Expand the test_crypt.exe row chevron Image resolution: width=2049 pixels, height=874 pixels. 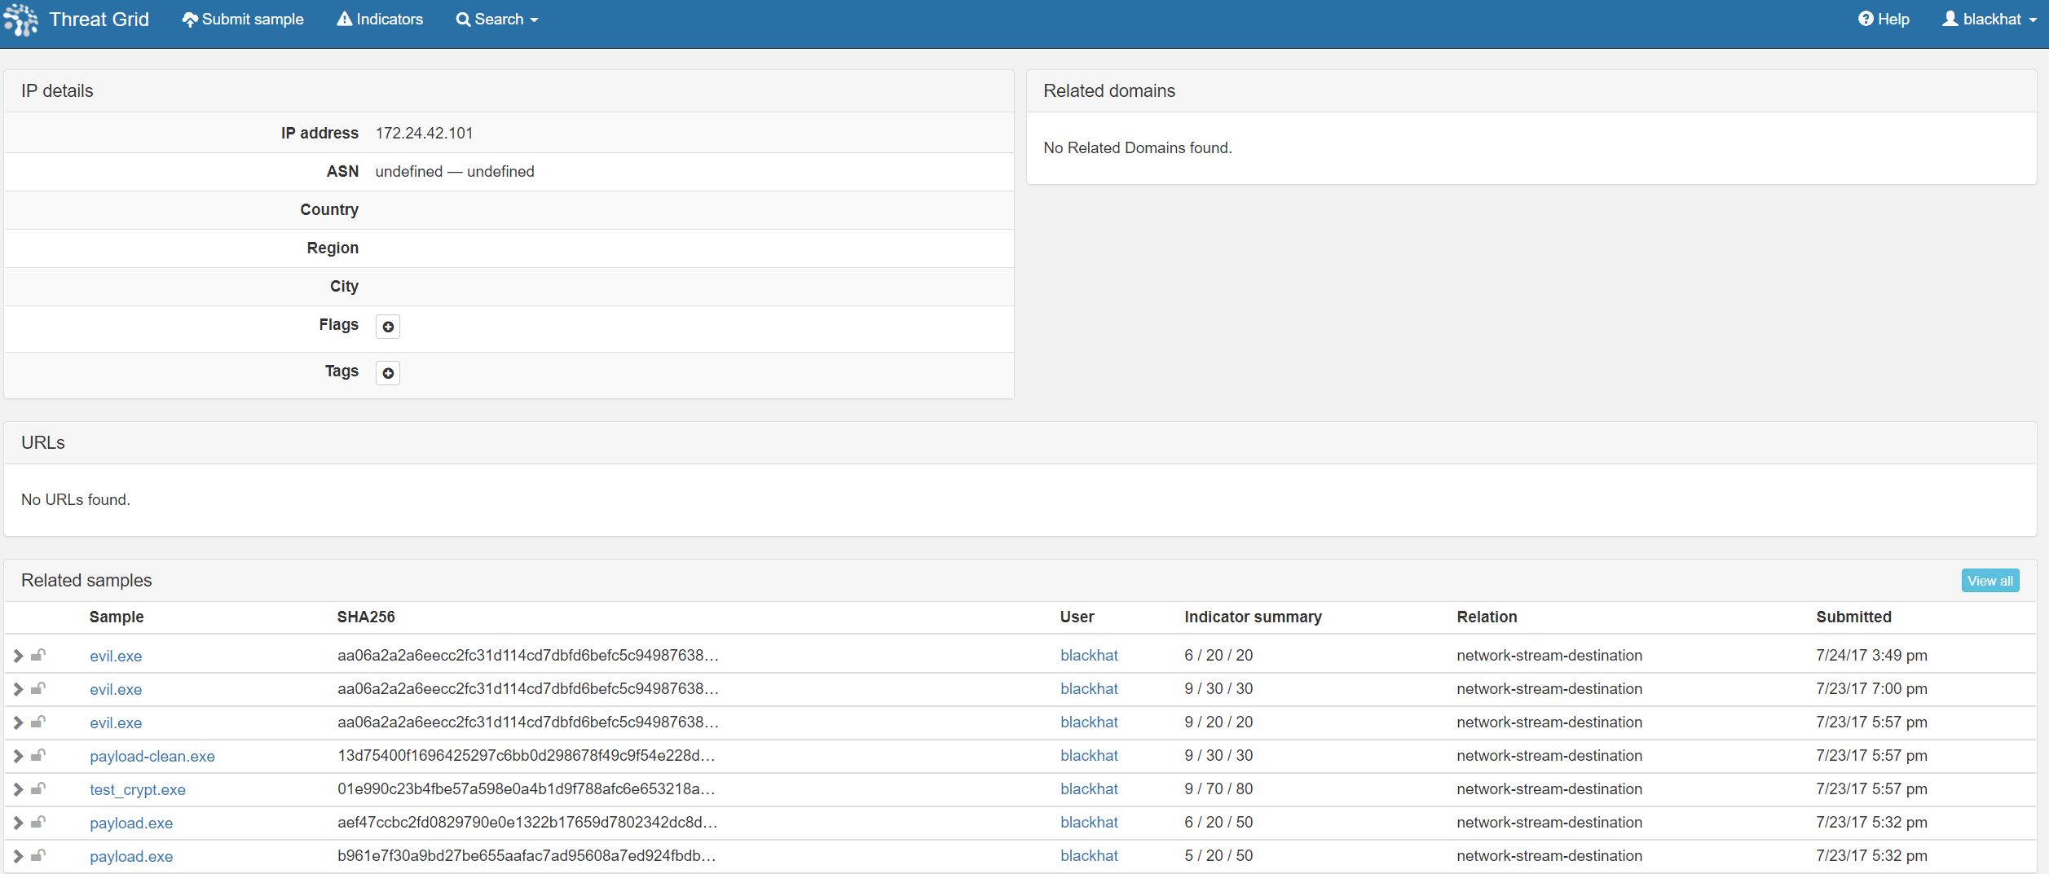[x=18, y=789]
